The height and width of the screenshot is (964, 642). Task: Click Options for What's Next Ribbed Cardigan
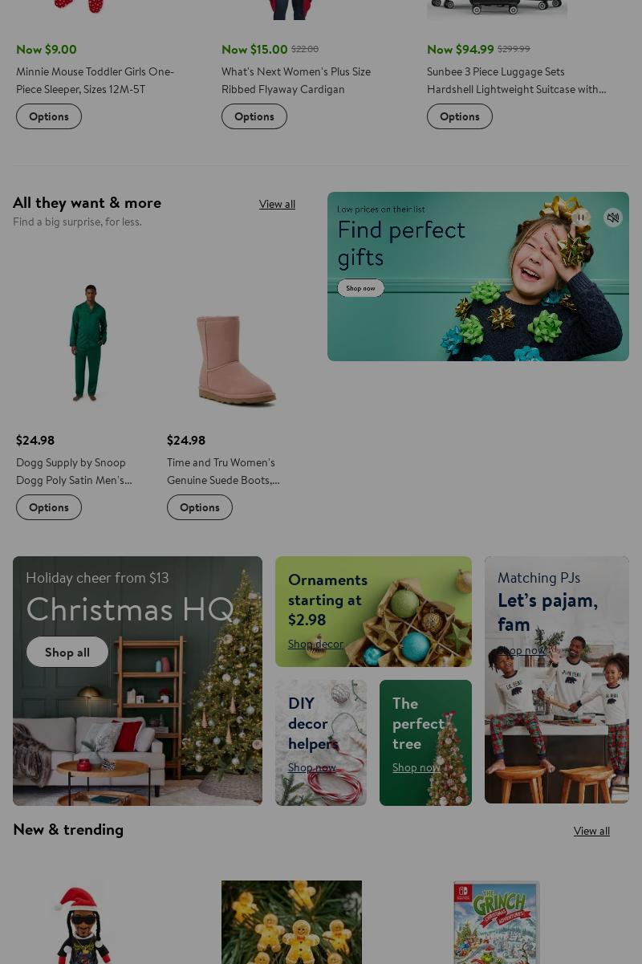[x=254, y=116]
